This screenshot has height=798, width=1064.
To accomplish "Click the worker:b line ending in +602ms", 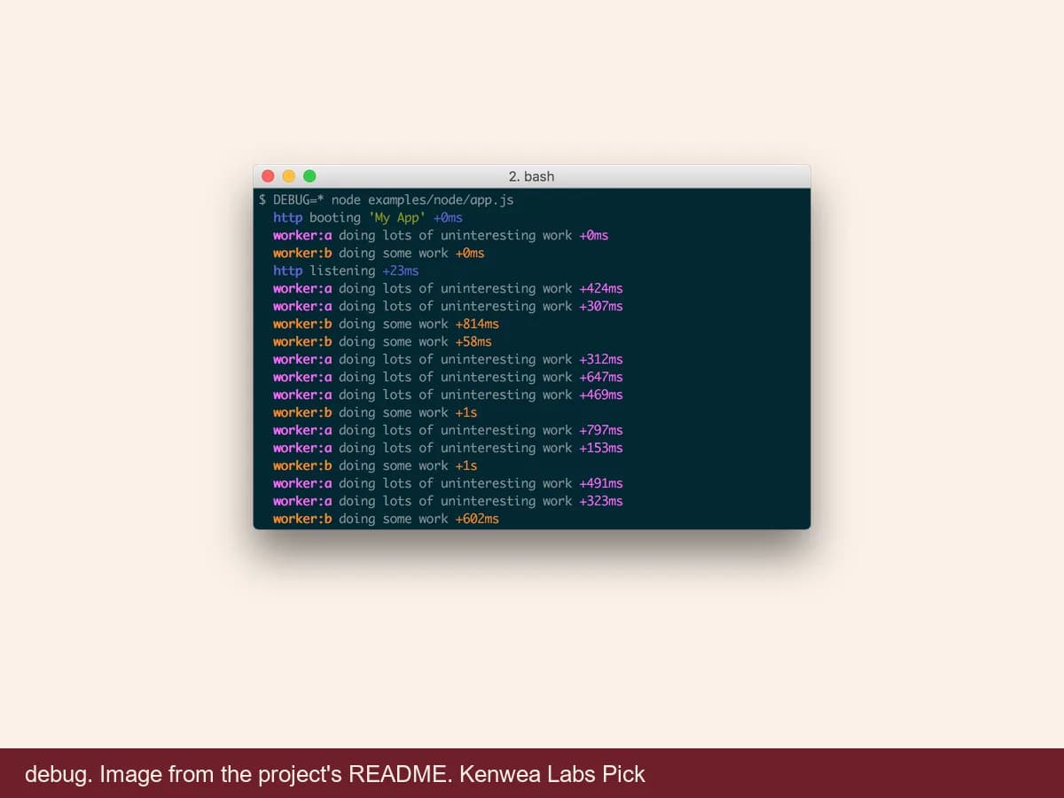I will coord(386,519).
